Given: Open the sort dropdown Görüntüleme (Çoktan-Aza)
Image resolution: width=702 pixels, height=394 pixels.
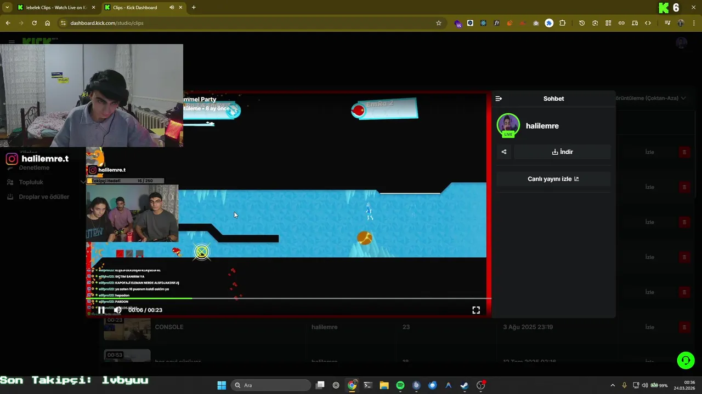Looking at the screenshot, I should (651, 98).
